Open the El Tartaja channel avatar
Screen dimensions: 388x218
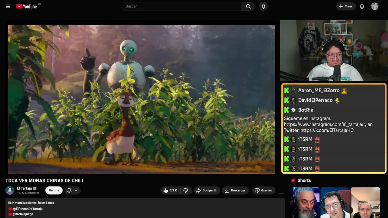click(10, 190)
